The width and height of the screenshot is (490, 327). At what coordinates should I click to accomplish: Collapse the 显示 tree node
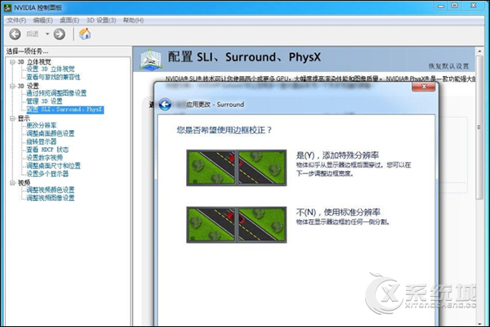point(12,119)
